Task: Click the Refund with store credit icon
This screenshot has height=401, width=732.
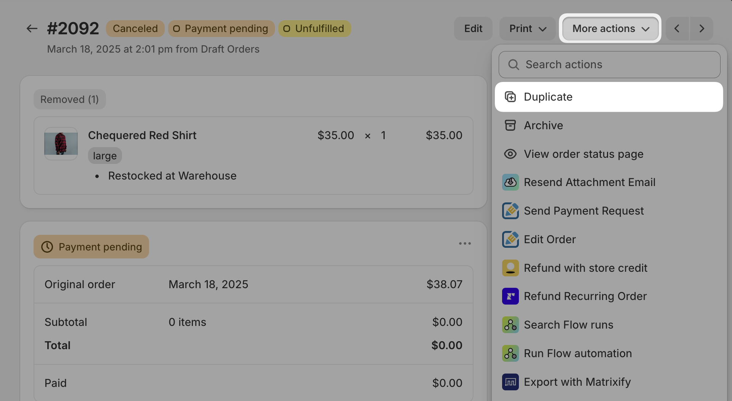Action: (510, 268)
